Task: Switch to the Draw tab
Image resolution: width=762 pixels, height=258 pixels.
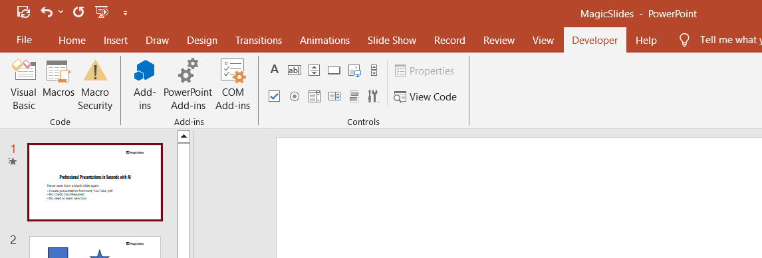Action: click(158, 41)
